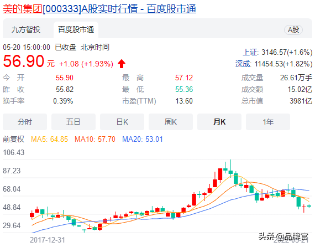The height and width of the screenshot is (247, 315).
Task: Click the 成交额 value 15.02亿
Action: pyautogui.click(x=300, y=89)
